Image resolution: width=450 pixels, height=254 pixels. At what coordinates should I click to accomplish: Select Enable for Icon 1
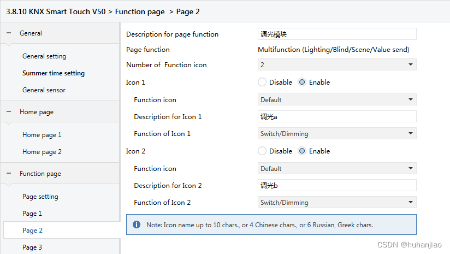(302, 82)
